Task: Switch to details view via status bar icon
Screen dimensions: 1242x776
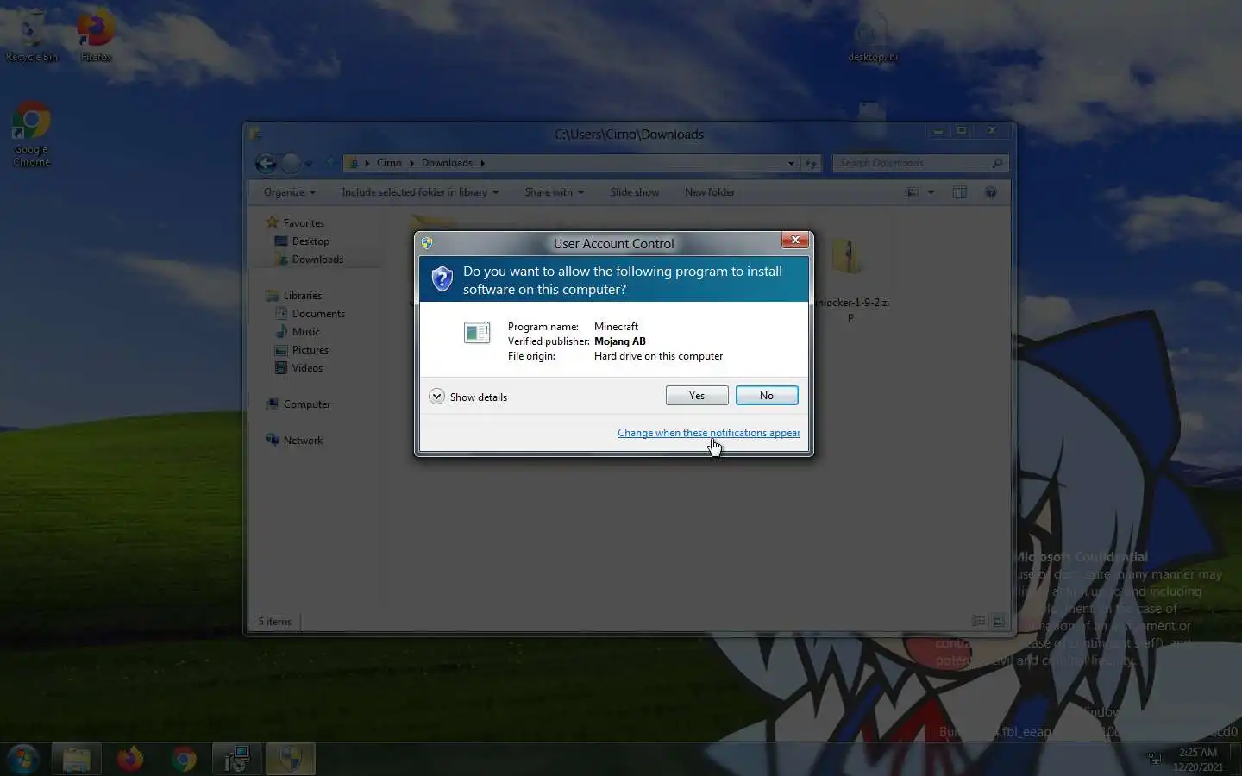Action: point(979,621)
